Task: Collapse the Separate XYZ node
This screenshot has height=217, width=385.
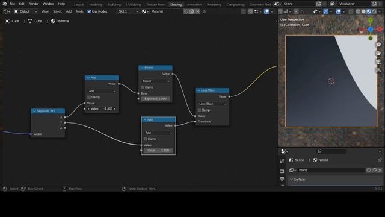Action: [34, 111]
